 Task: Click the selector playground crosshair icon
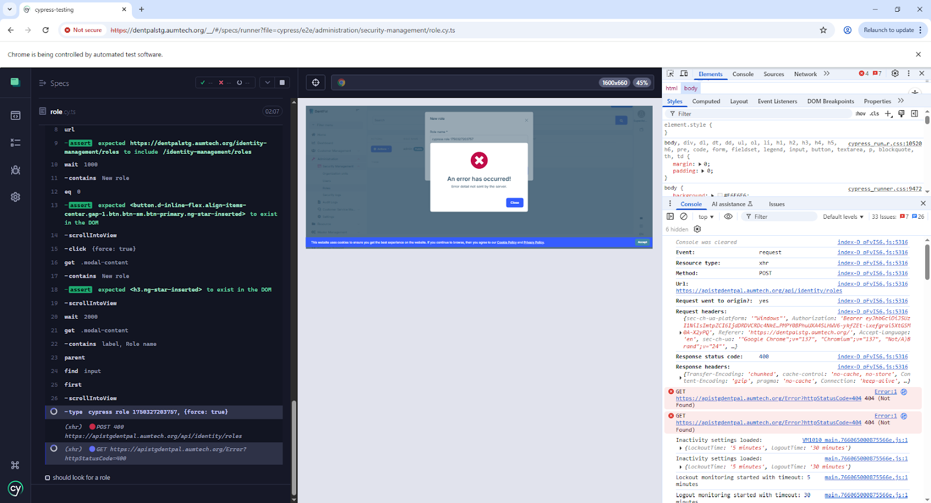316,83
